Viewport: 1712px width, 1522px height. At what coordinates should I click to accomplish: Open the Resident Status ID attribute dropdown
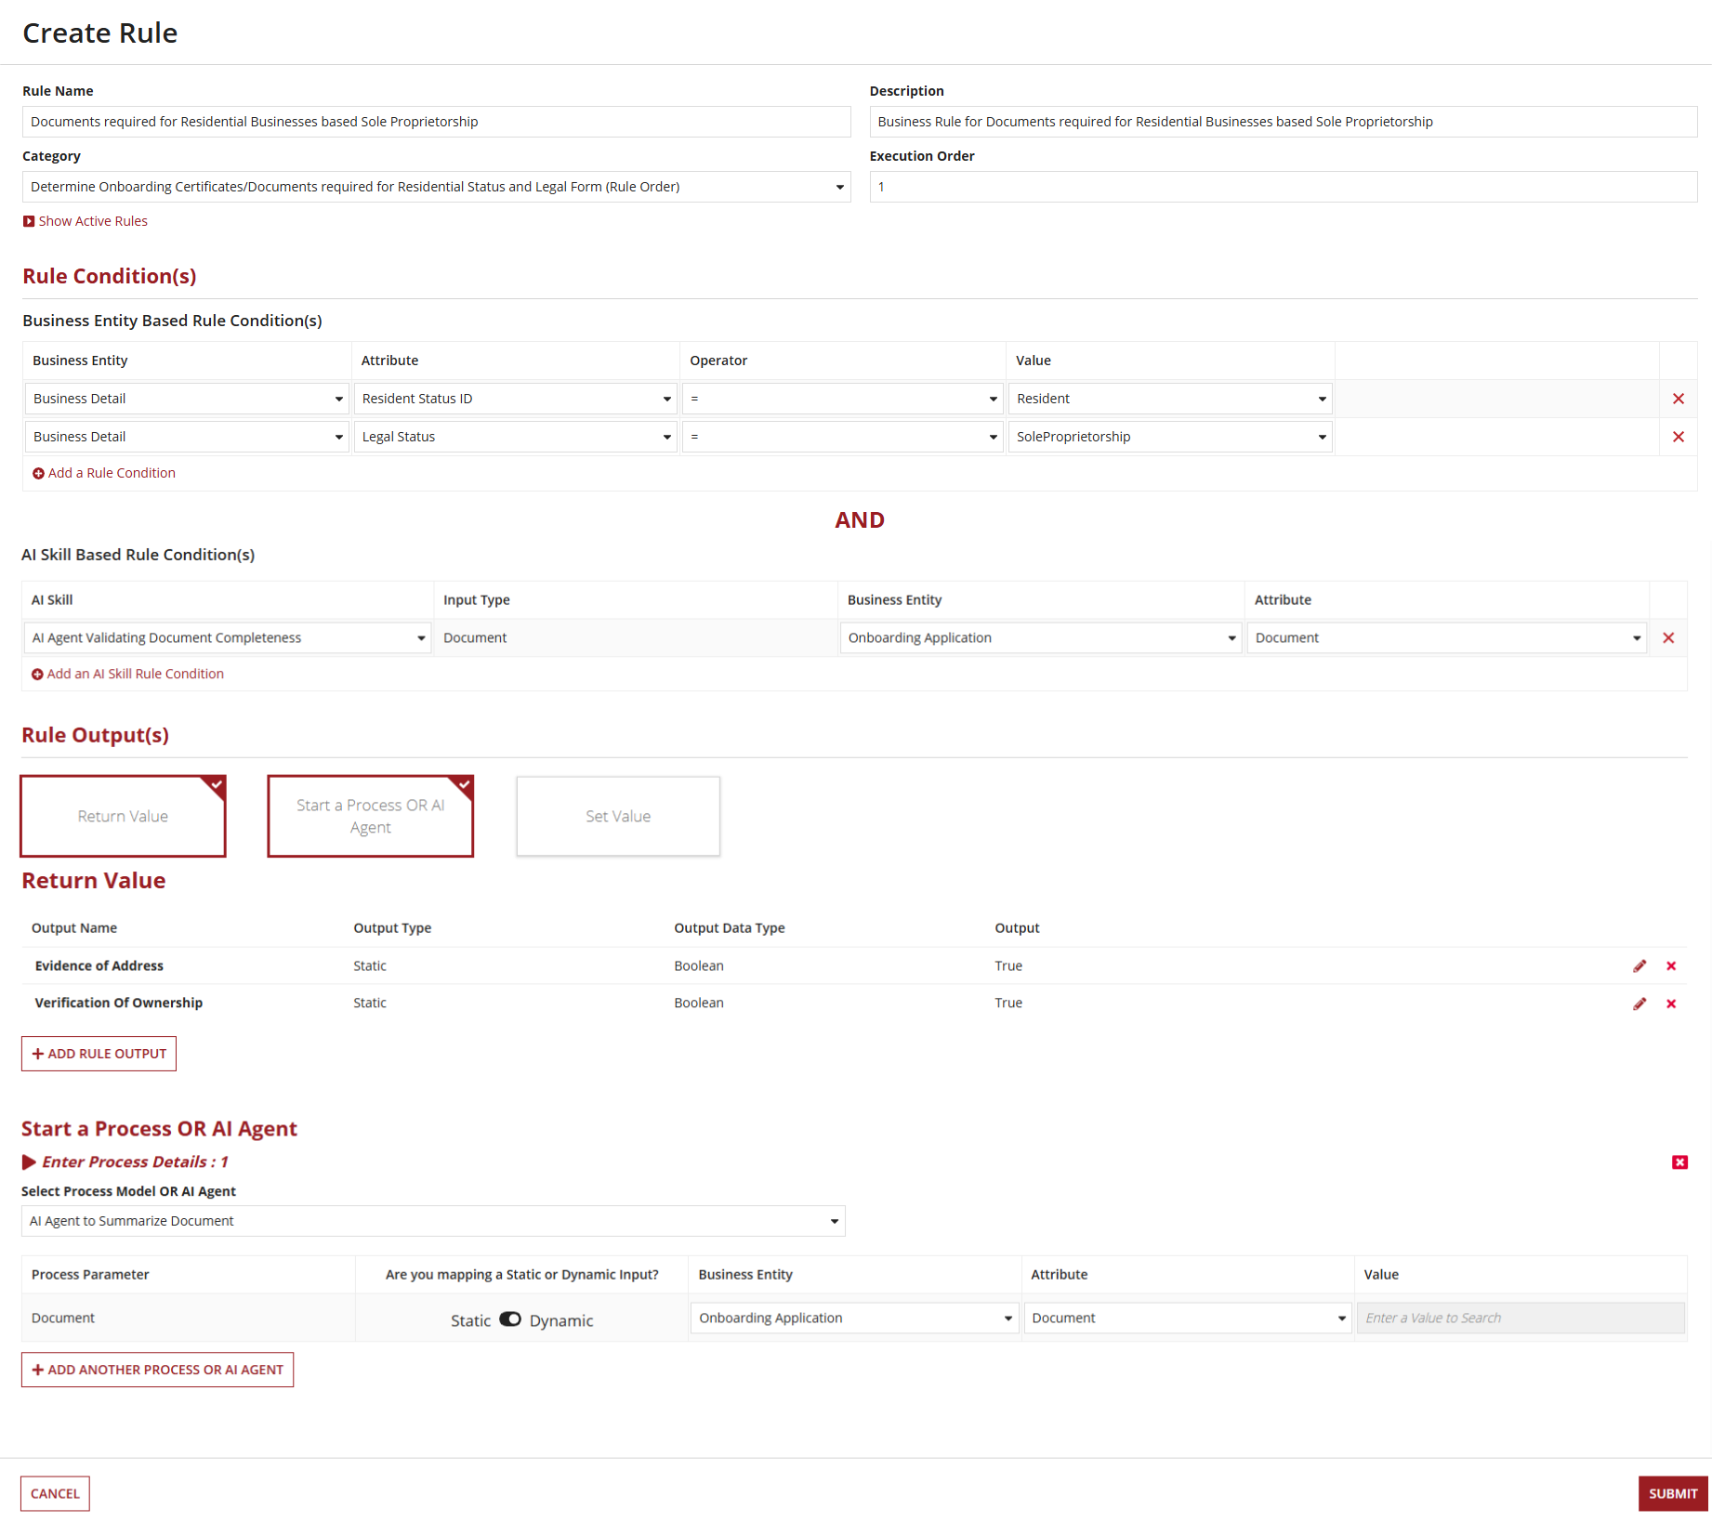tap(515, 399)
